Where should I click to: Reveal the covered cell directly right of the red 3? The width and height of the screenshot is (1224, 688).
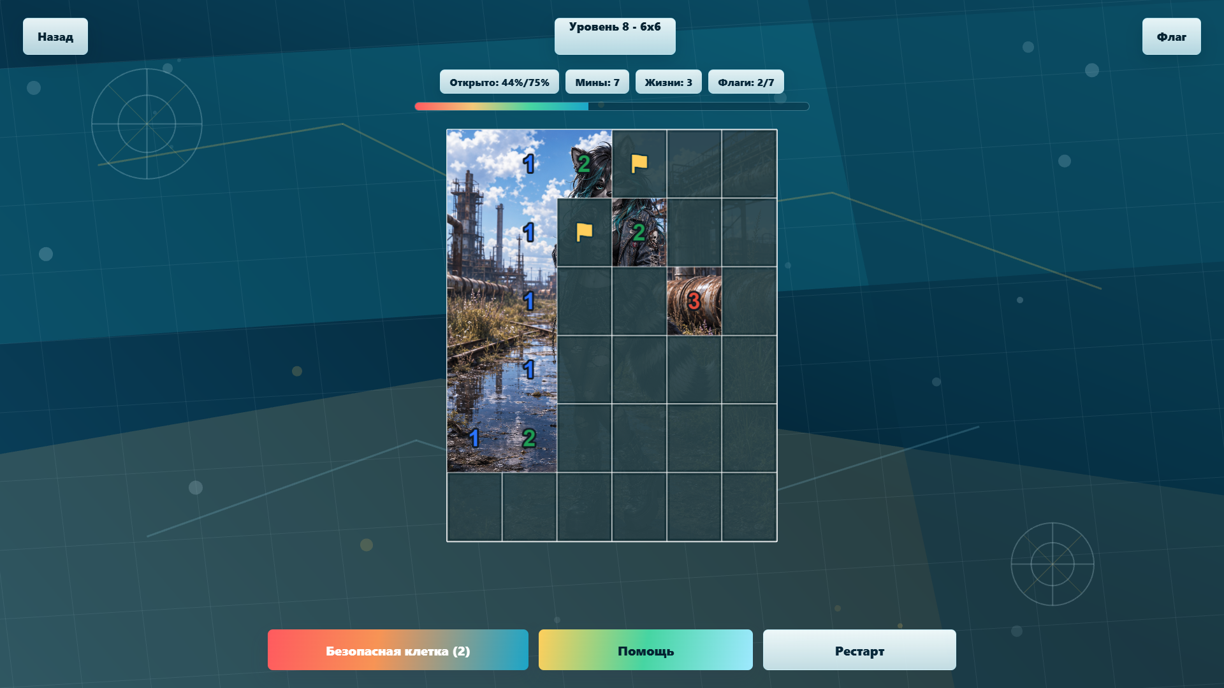tap(749, 301)
